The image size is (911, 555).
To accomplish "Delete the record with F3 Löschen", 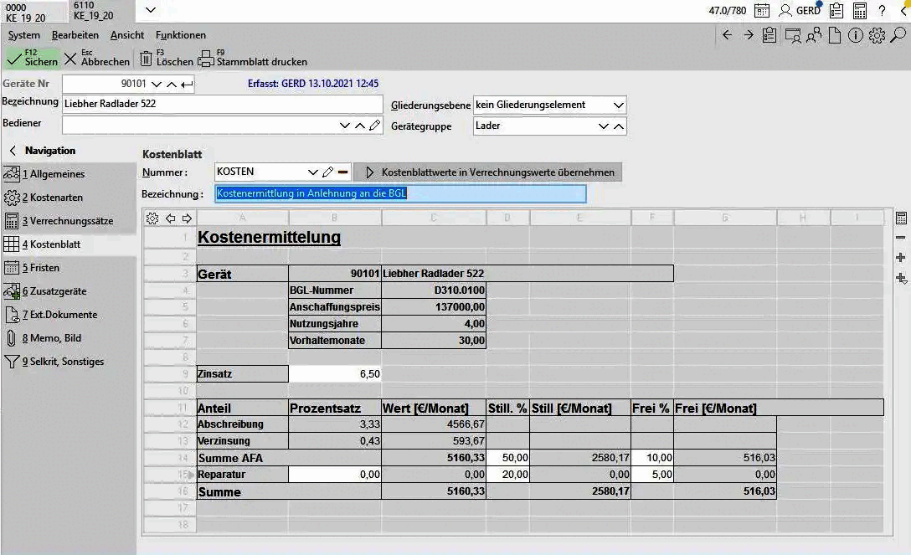I will [166, 58].
